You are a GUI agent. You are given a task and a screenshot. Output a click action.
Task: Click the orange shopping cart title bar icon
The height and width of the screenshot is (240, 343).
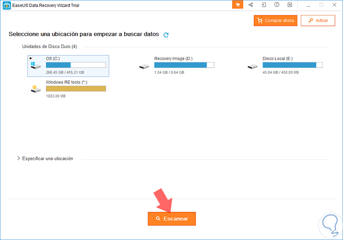pos(238,4)
